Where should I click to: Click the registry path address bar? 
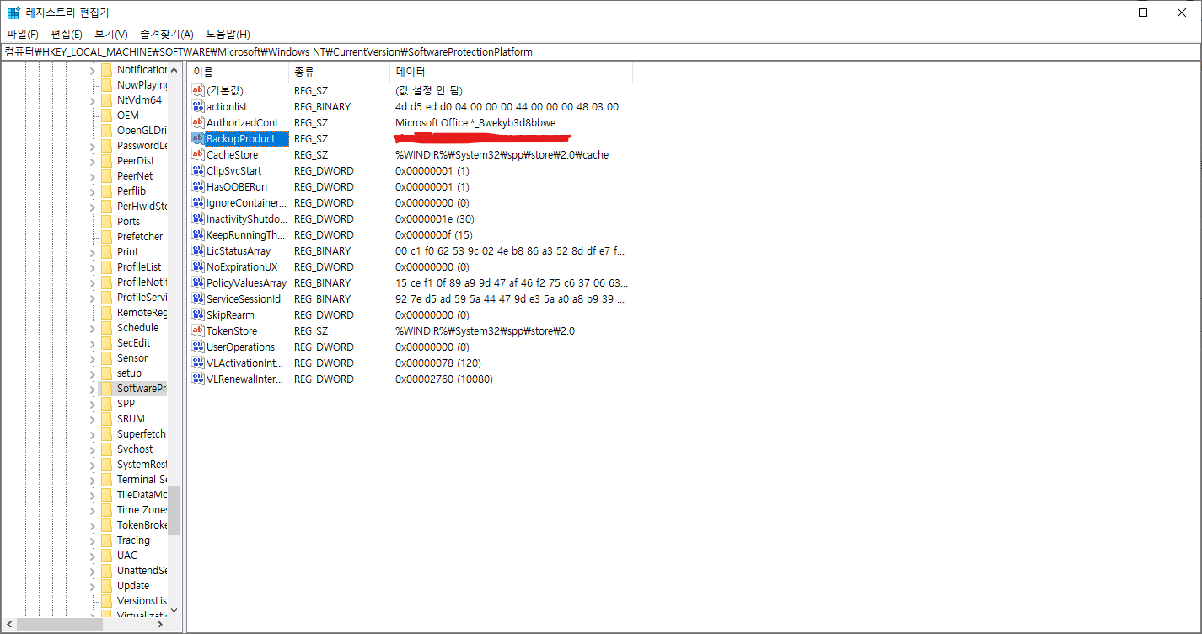pos(600,52)
